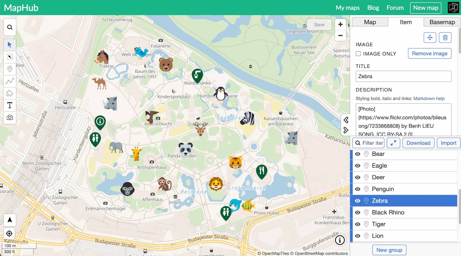Click the locate me target icon
The width and height of the screenshot is (461, 256).
[x=10, y=233]
